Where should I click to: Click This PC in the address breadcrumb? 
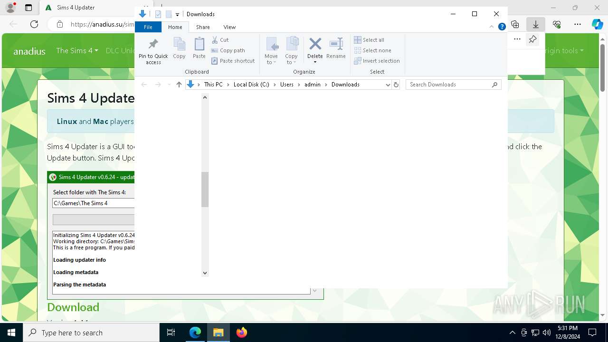(x=213, y=85)
